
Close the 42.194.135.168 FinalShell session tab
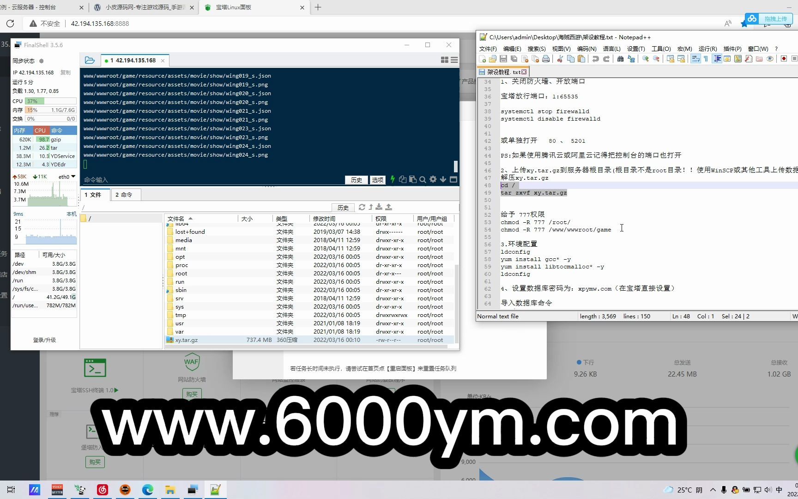pyautogui.click(x=163, y=61)
